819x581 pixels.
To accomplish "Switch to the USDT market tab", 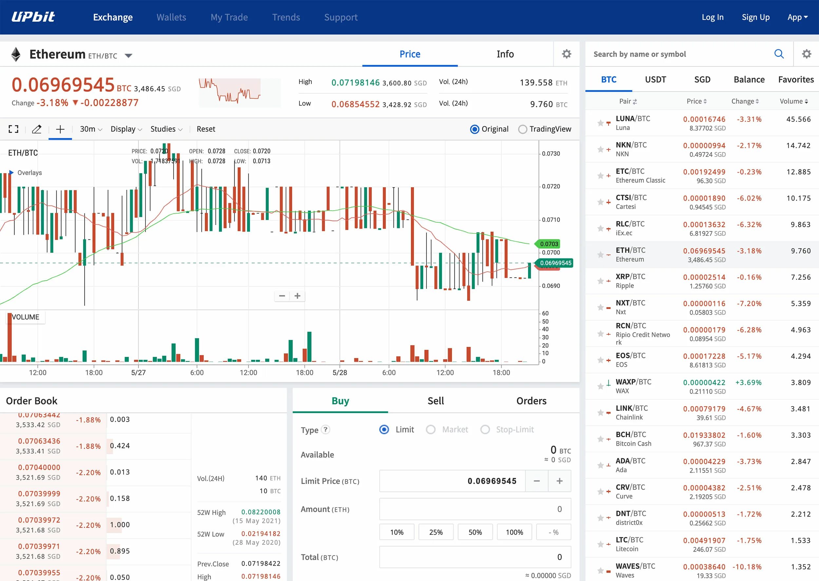I will 655,80.
